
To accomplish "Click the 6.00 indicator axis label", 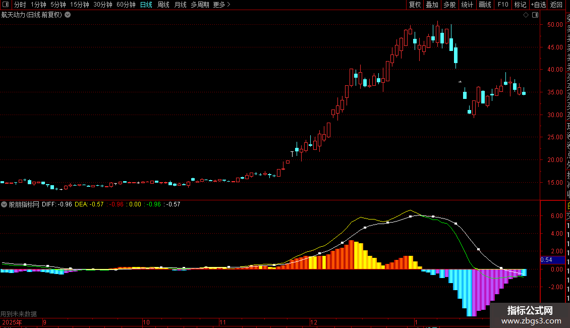I will (557, 216).
